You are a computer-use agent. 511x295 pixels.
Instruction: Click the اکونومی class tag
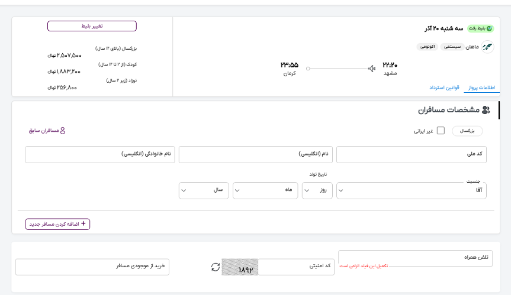[x=428, y=47]
